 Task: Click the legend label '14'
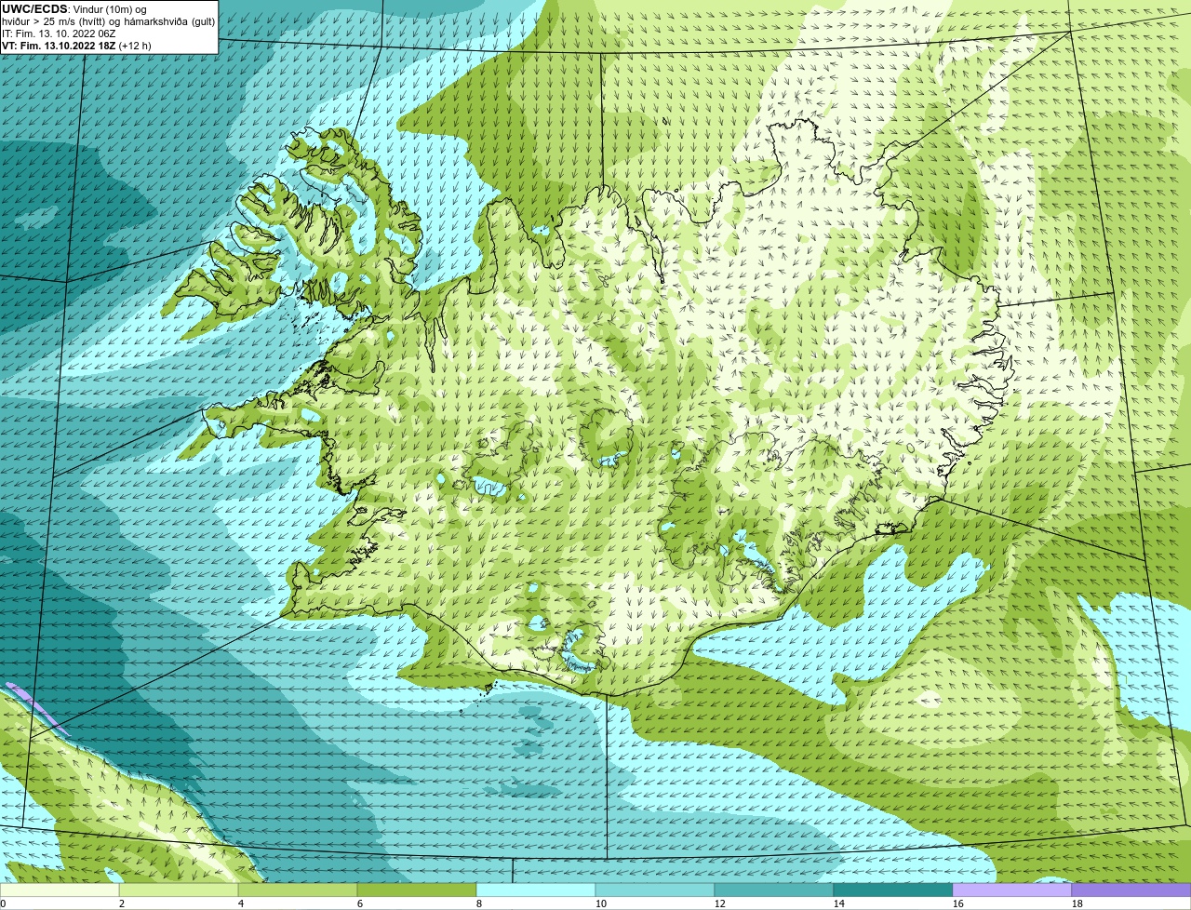(839, 903)
